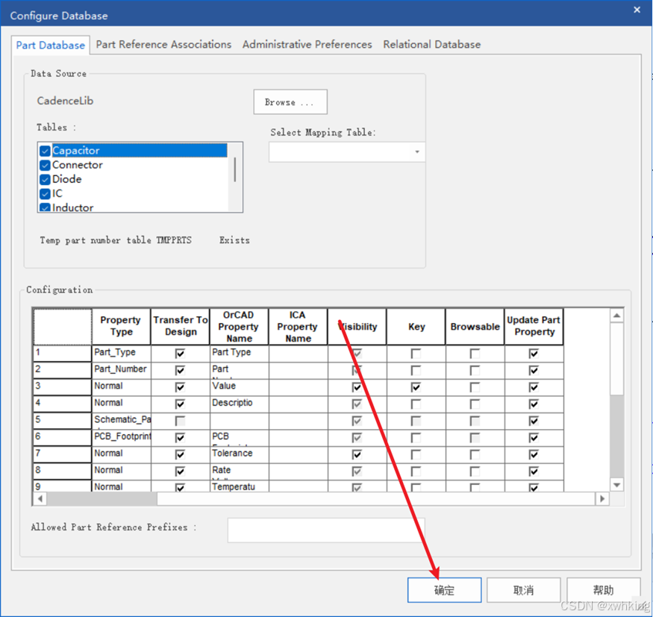Image resolution: width=653 pixels, height=617 pixels.
Task: Toggle Update Part Property in row 1
Action: 534,354
